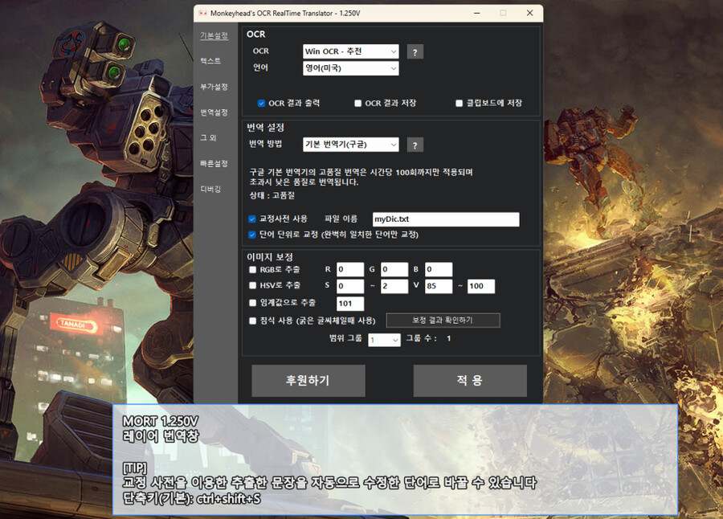Image resolution: width=723 pixels, height=519 pixels.
Task: Click the 보정 결과 확인하기 button
Action: pyautogui.click(x=443, y=321)
